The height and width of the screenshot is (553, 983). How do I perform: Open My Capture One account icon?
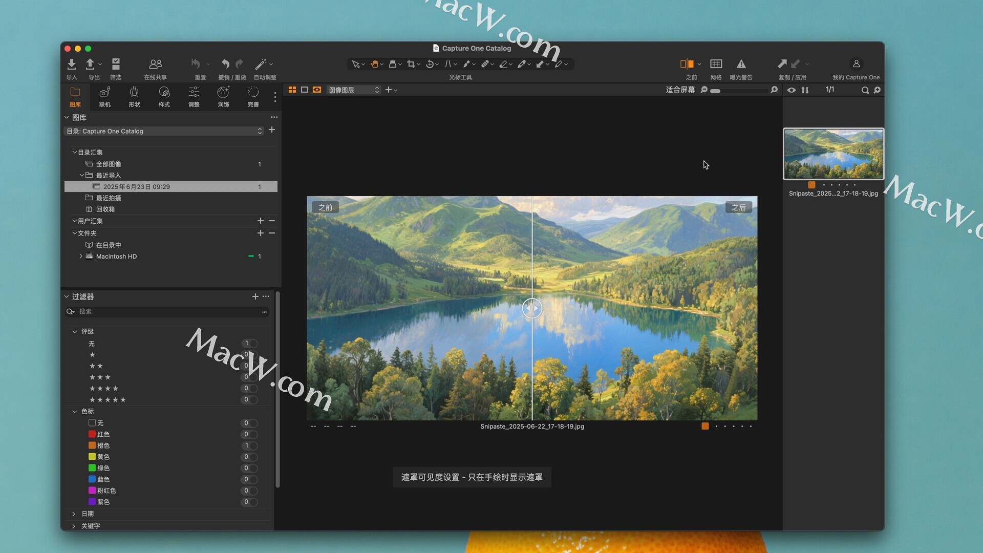pos(856,64)
